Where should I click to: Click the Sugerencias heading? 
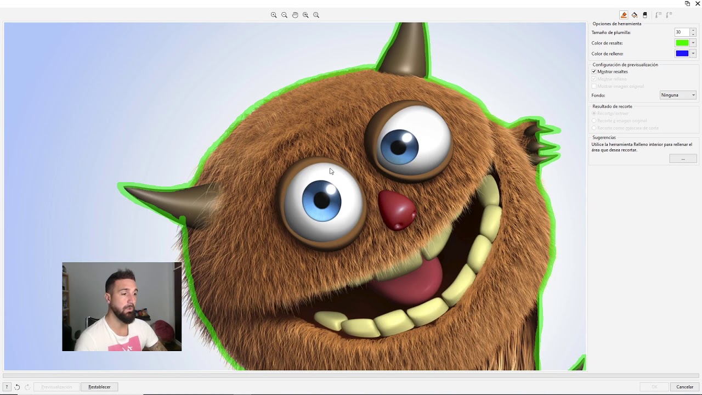pyautogui.click(x=604, y=137)
